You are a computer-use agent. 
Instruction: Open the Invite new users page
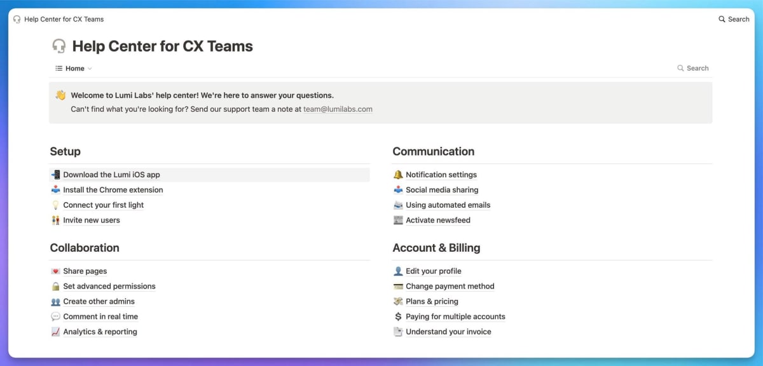coord(92,220)
